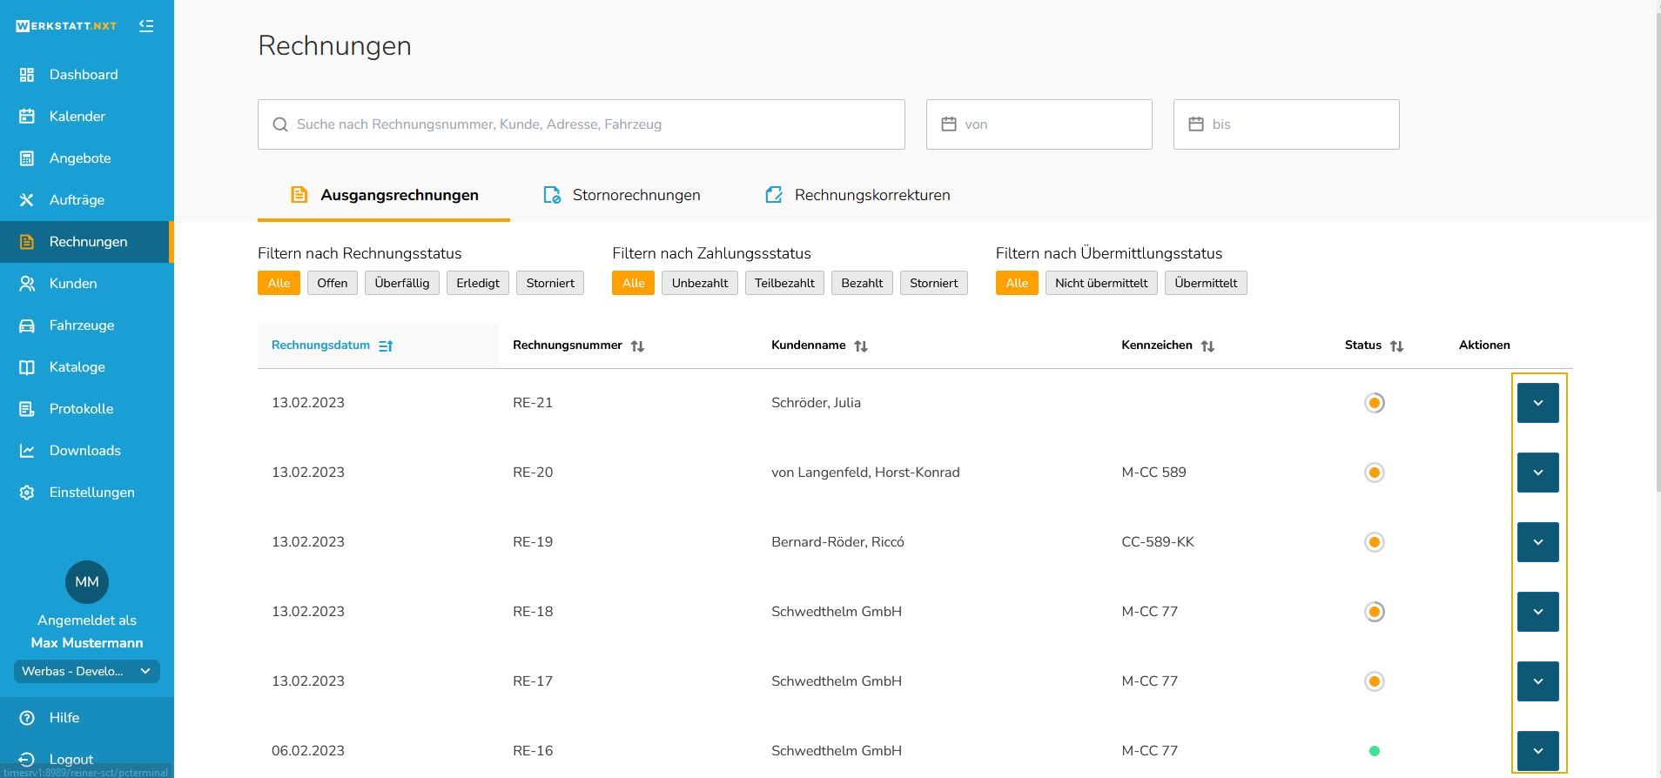Filter invoices by 'Erledigt' status

coord(478,283)
